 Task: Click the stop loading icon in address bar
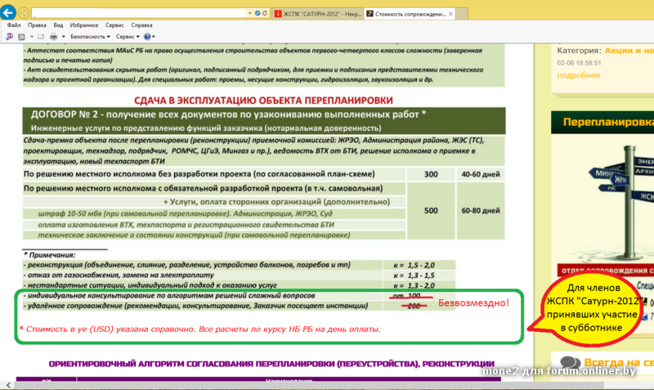click(258, 13)
